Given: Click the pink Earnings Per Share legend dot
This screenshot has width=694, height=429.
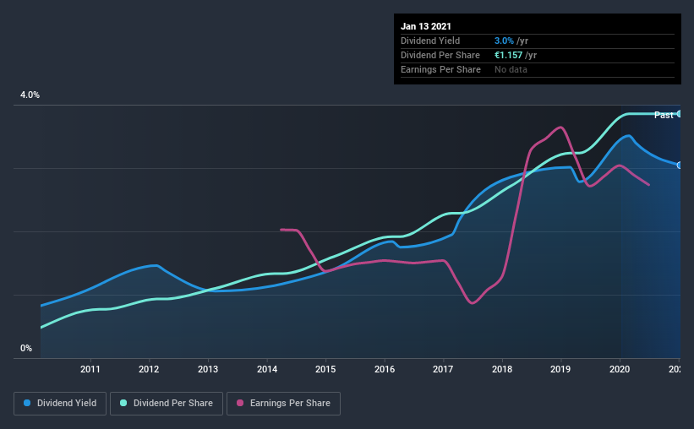Looking at the screenshot, I should pos(240,403).
